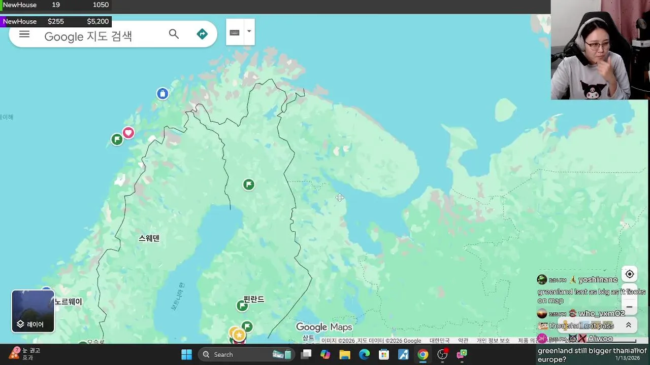Open the blue A app on taskbar
650x365 pixels.
(403, 354)
